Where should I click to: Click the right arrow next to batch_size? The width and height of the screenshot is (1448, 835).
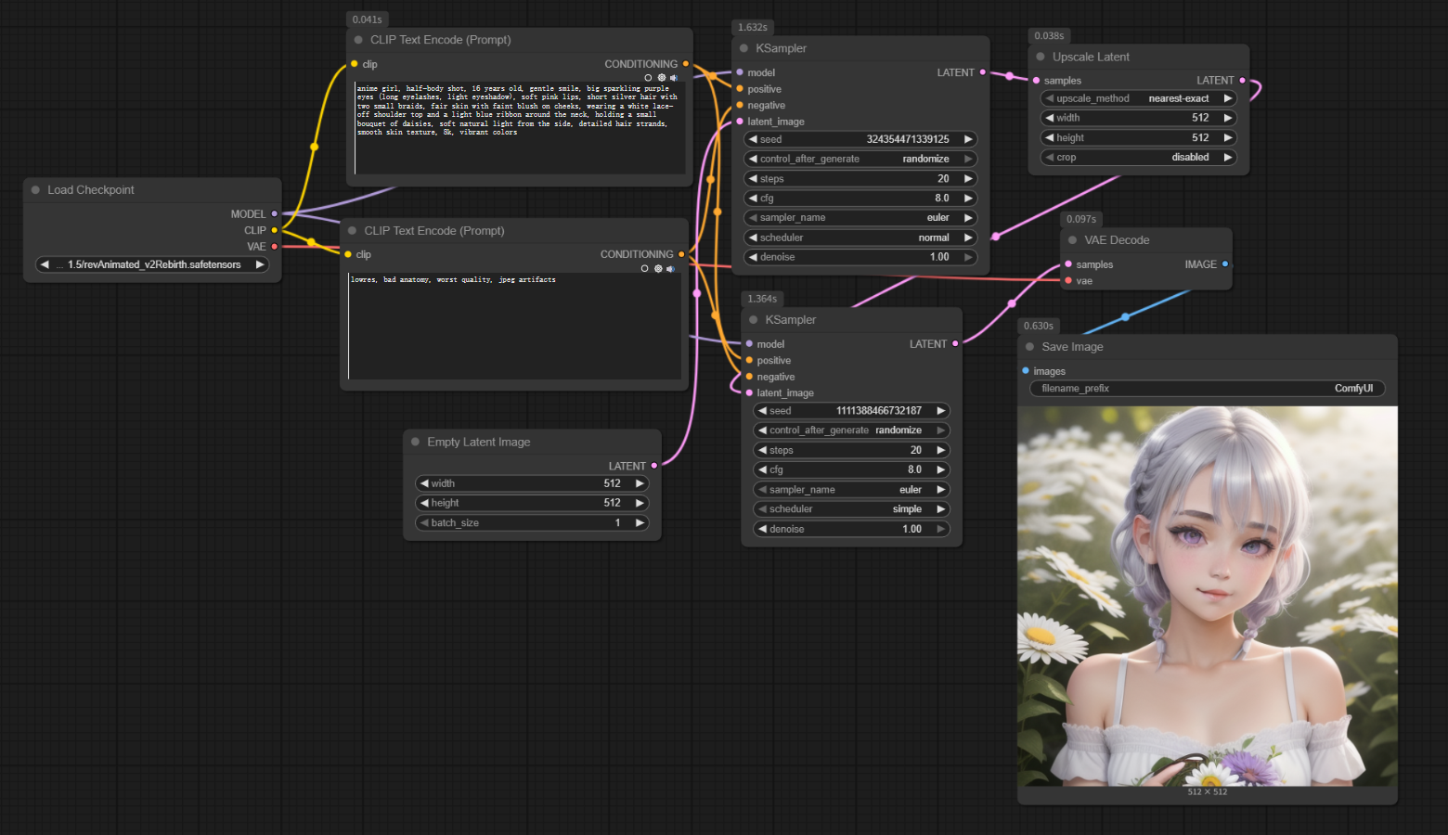pyautogui.click(x=640, y=523)
